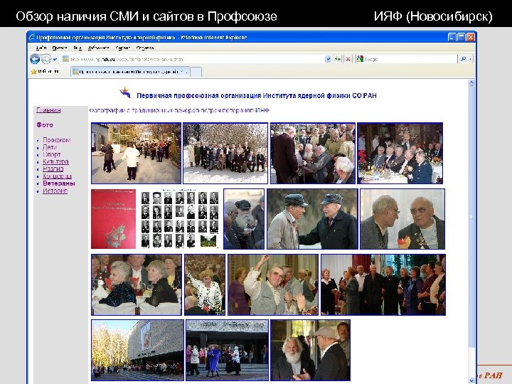The height and width of the screenshot is (384, 512).
Task: Open photo of bearded man with cap
Action: click(x=244, y=219)
